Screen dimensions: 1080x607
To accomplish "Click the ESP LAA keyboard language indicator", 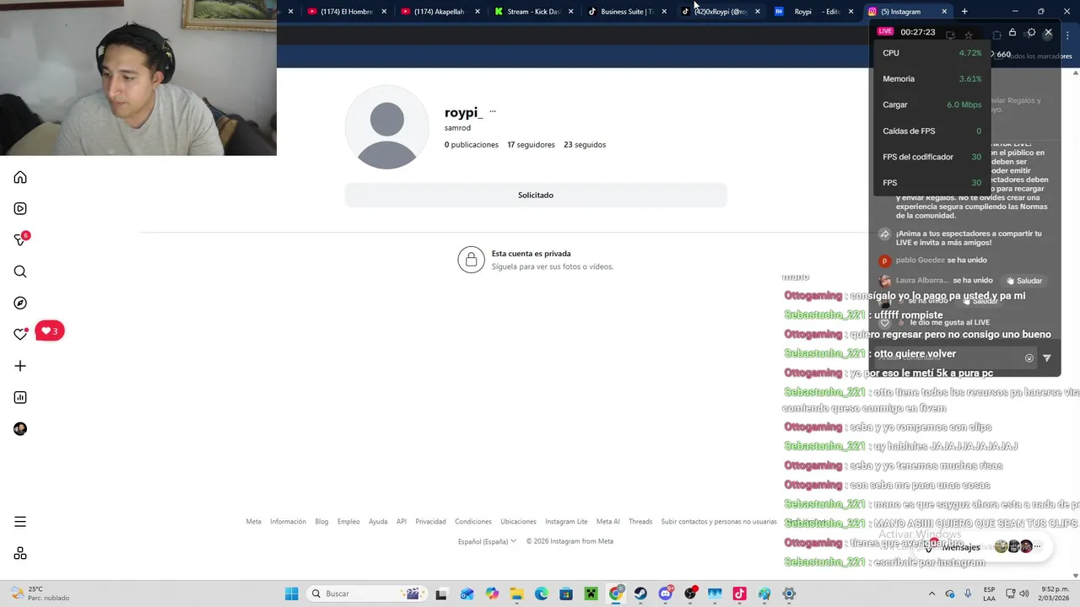I will pyautogui.click(x=990, y=594).
